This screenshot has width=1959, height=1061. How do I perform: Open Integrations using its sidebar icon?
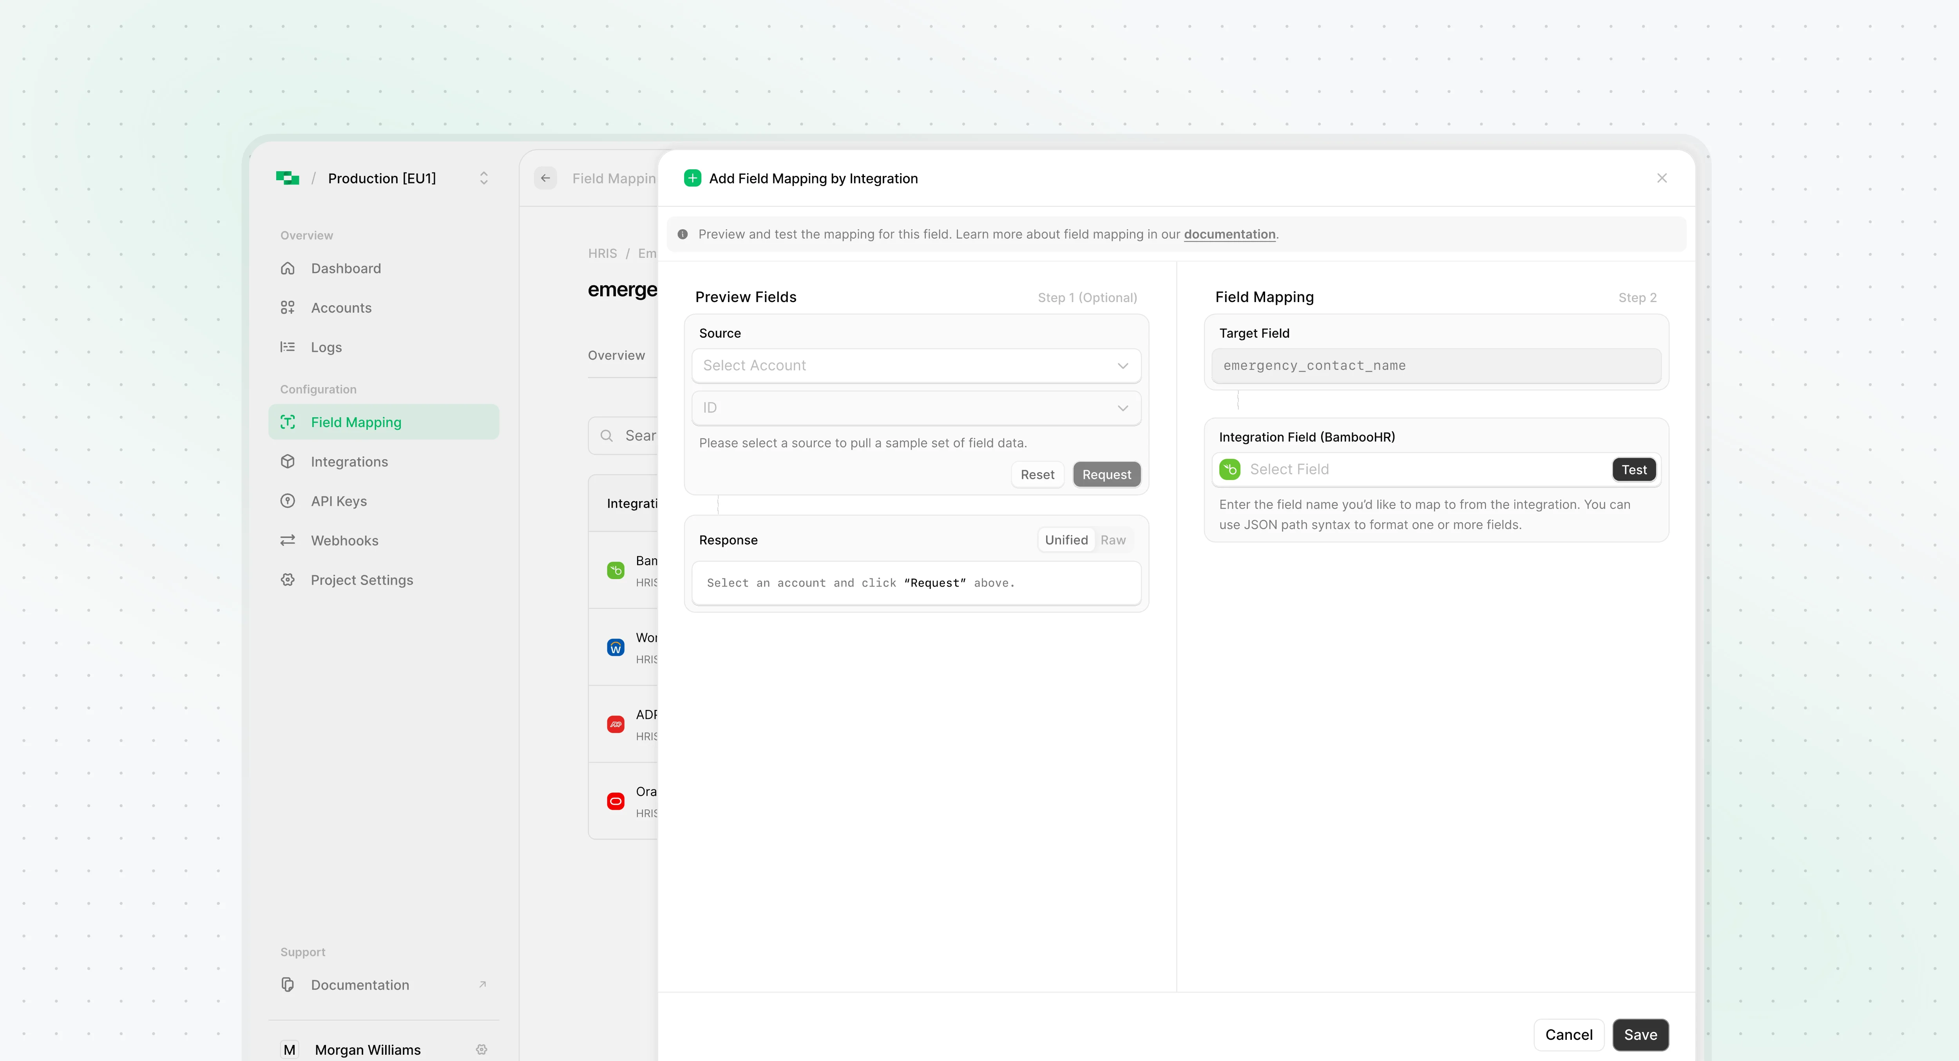coord(288,461)
